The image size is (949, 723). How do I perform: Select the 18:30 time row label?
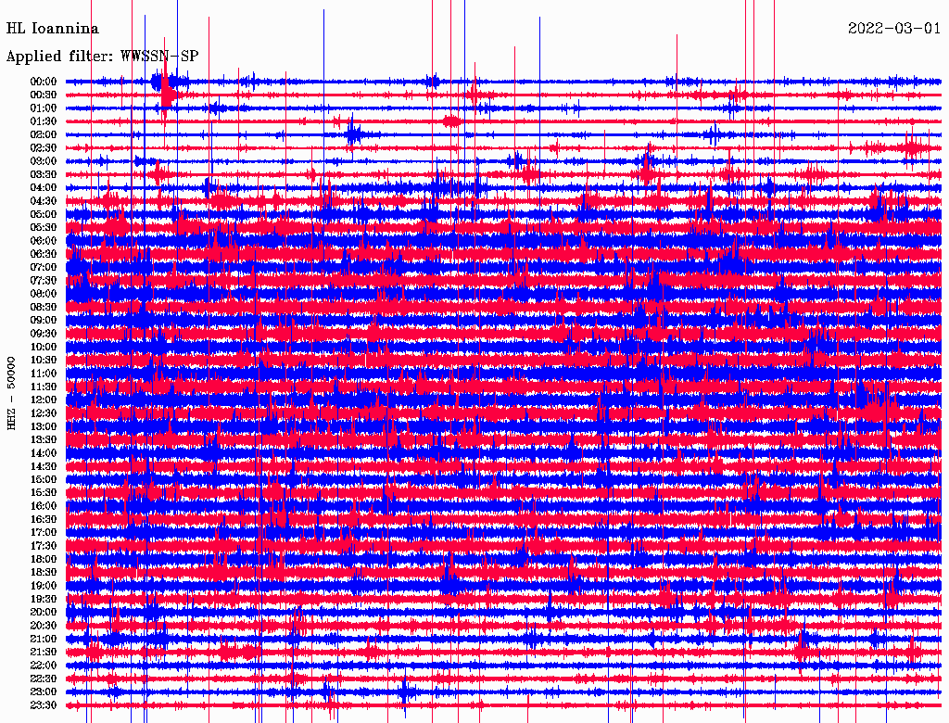coord(44,572)
